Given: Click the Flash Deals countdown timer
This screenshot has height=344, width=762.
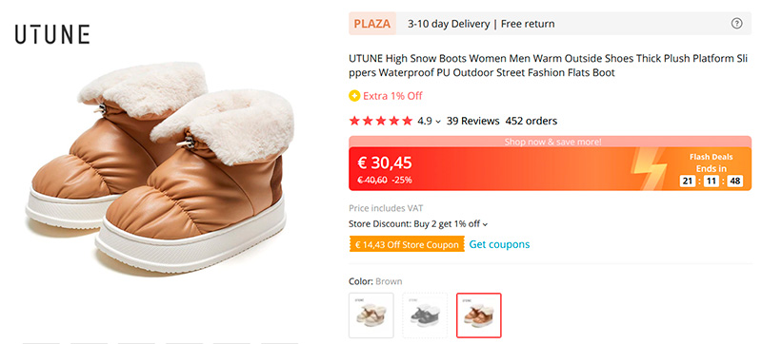Looking at the screenshot, I should pos(711,182).
